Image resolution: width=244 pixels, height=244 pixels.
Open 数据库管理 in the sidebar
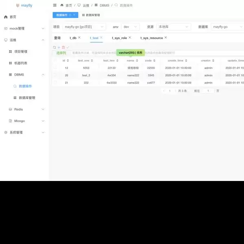coord(27,98)
